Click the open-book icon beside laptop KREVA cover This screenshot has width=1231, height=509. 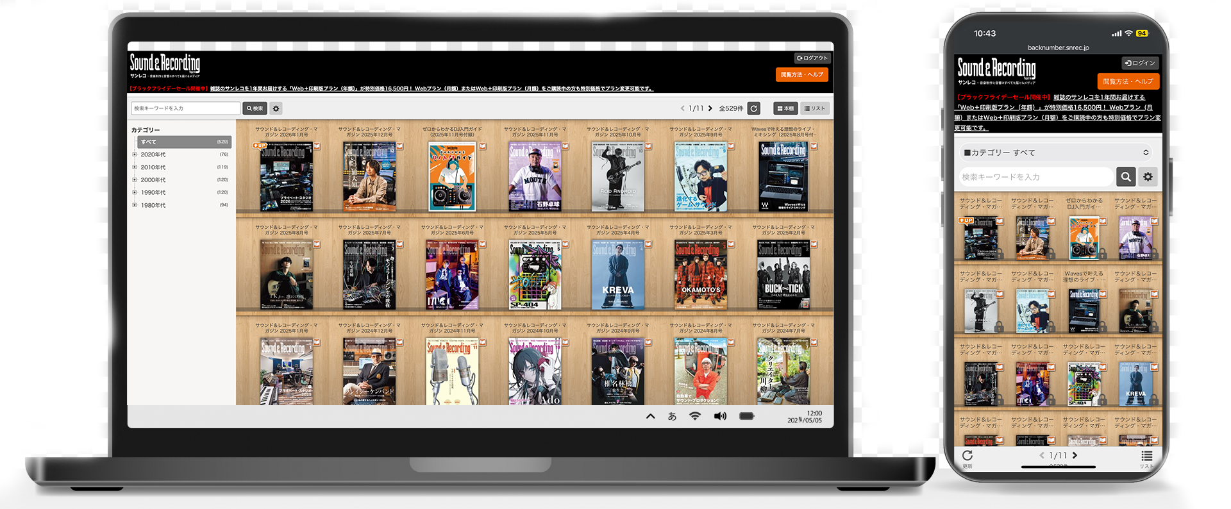point(648,244)
